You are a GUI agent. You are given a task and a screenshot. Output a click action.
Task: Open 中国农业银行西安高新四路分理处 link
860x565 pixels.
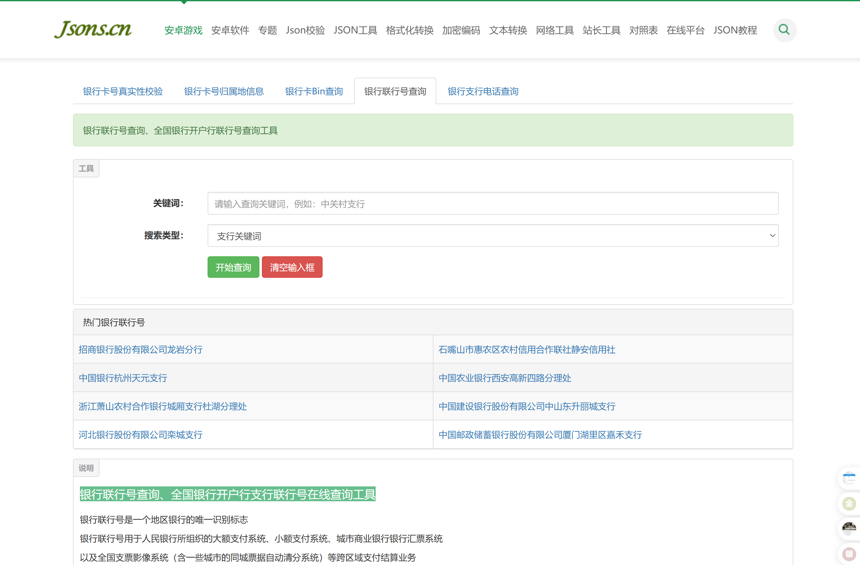pos(505,378)
